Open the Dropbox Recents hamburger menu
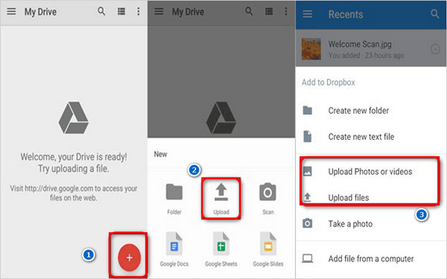This screenshot has height=279, width=447. pyautogui.click(x=307, y=15)
